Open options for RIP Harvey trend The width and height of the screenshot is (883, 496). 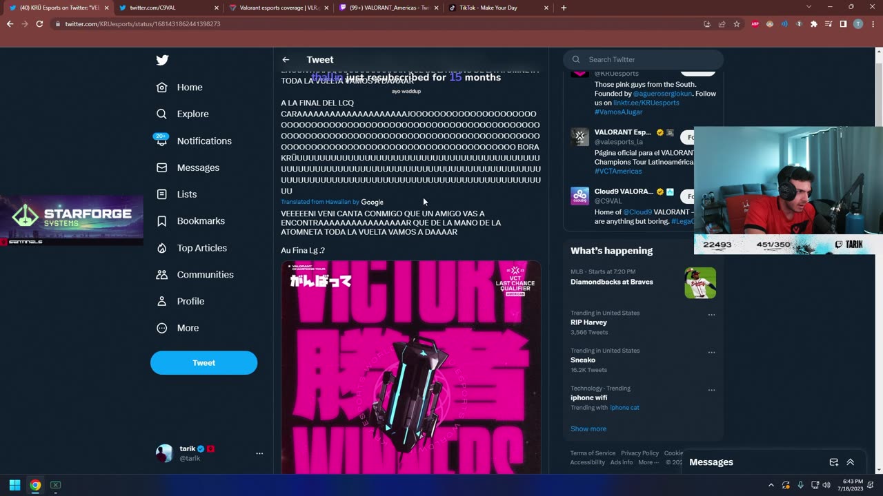click(711, 315)
